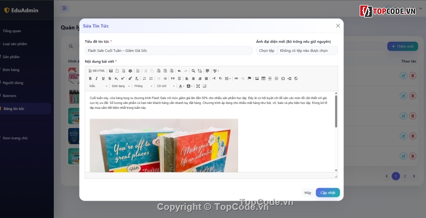
Task: Open the Định dạng format dropdown
Action: point(121,86)
